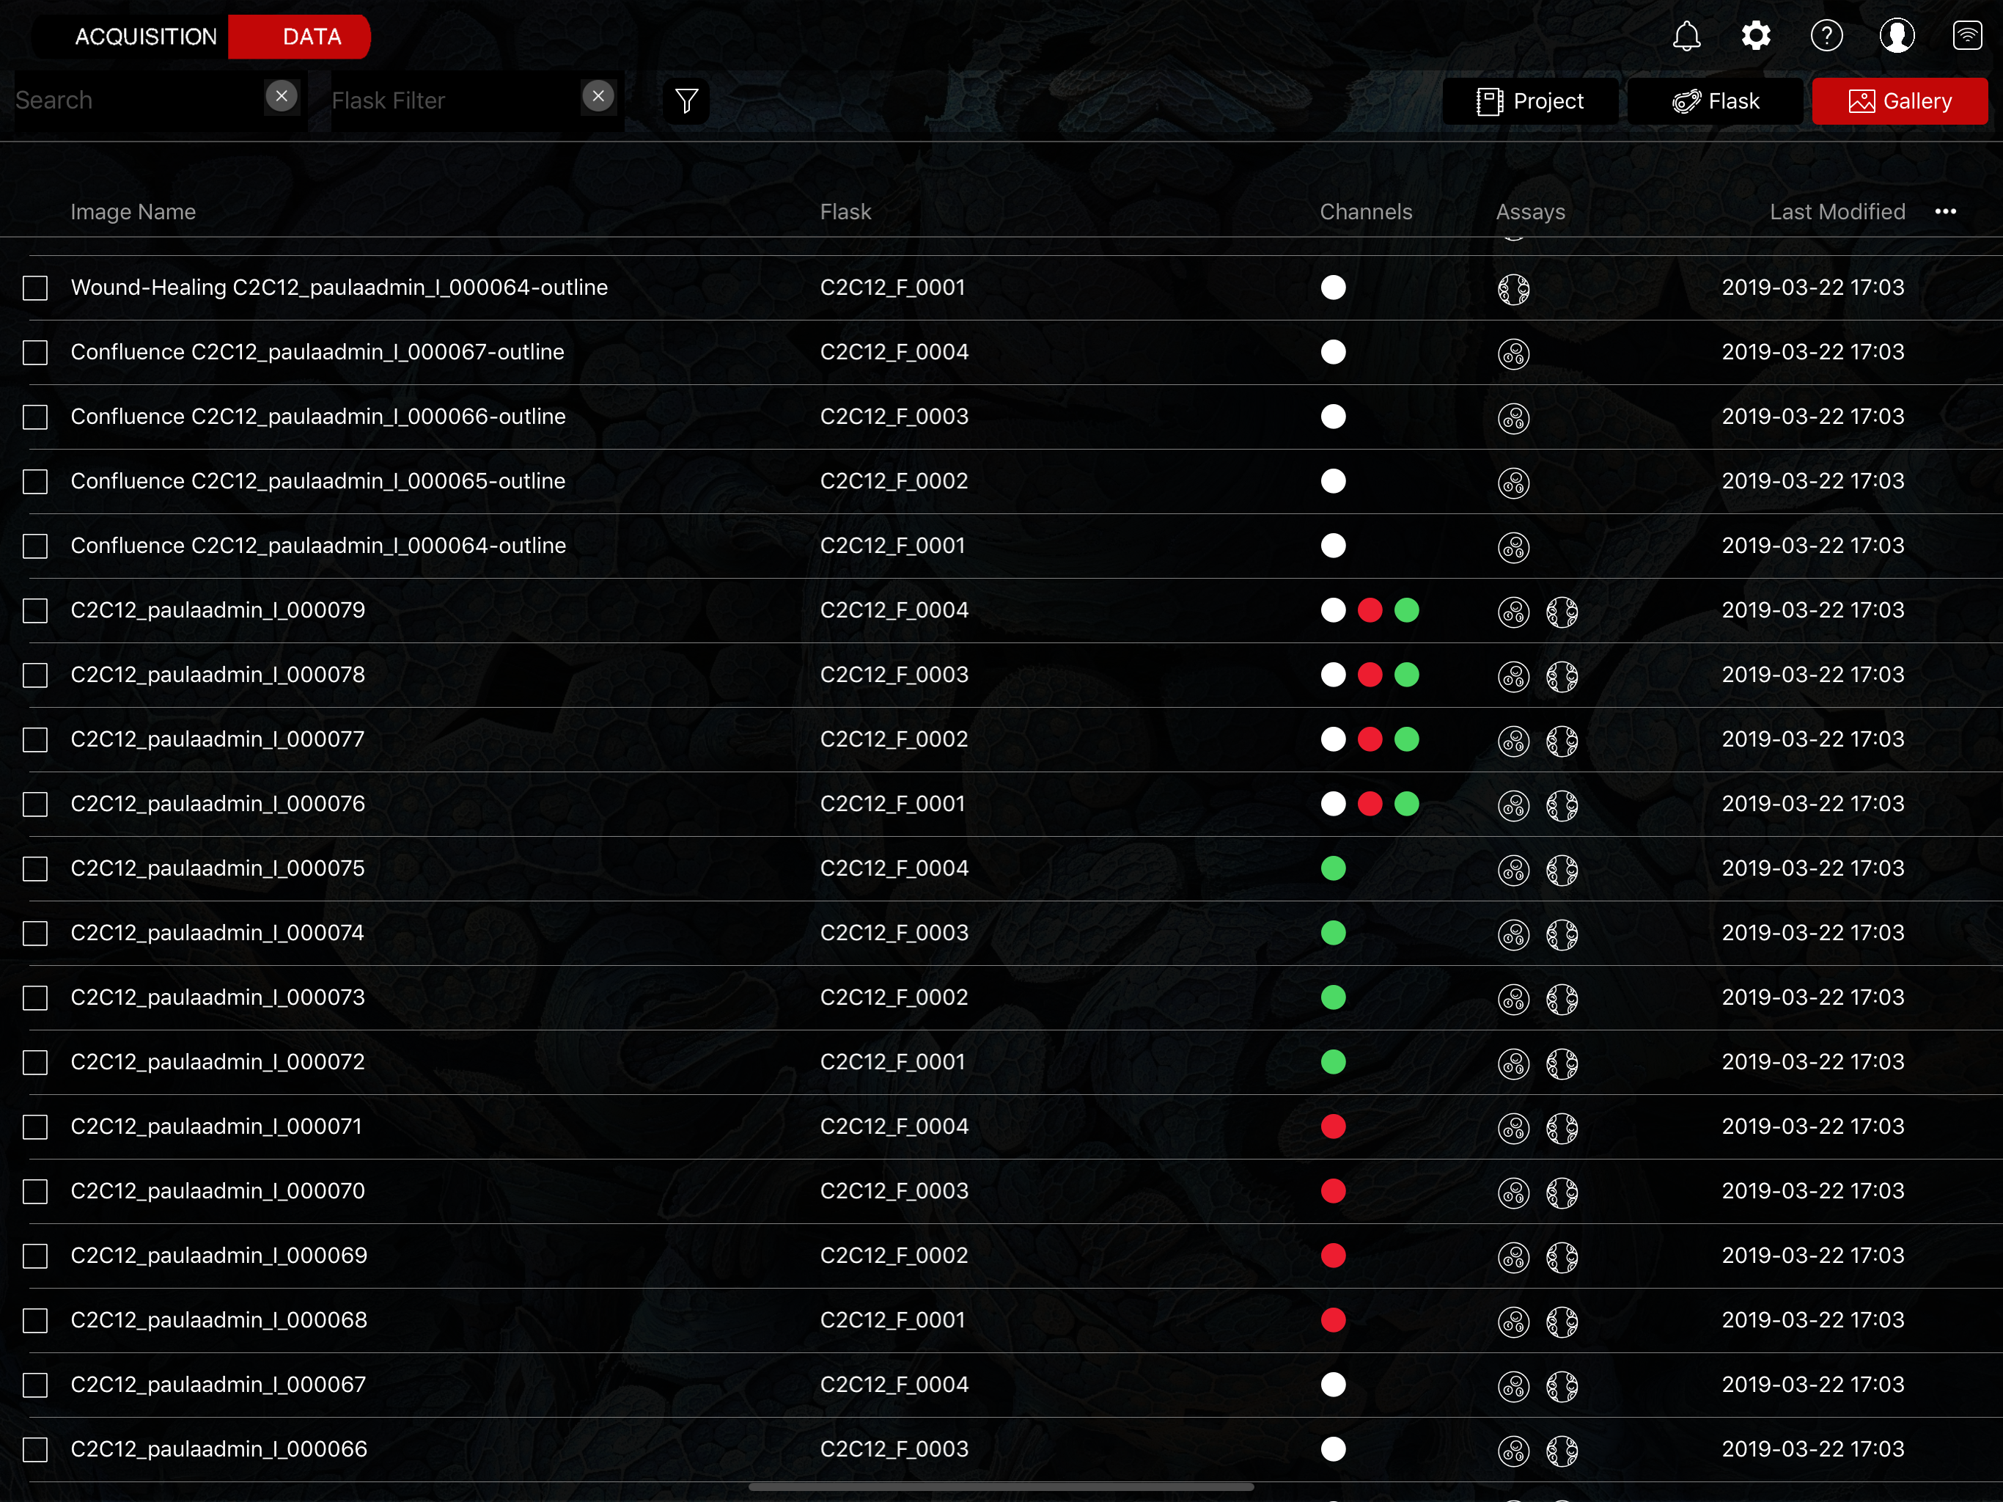Viewport: 2003px width, 1502px height.
Task: Click the confluence assay icon for C2C12_paulaadmin_I_000073
Action: tap(1513, 999)
